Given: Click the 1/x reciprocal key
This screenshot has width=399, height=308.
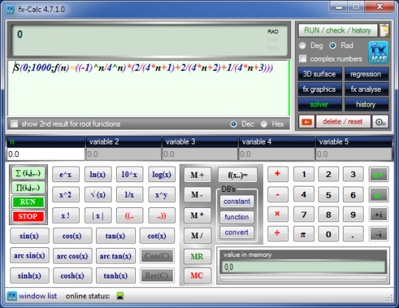Looking at the screenshot, I should pos(129,195).
